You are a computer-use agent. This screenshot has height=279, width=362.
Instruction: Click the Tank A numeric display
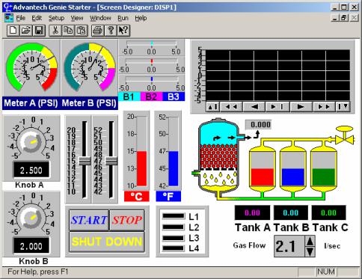pos(252,212)
